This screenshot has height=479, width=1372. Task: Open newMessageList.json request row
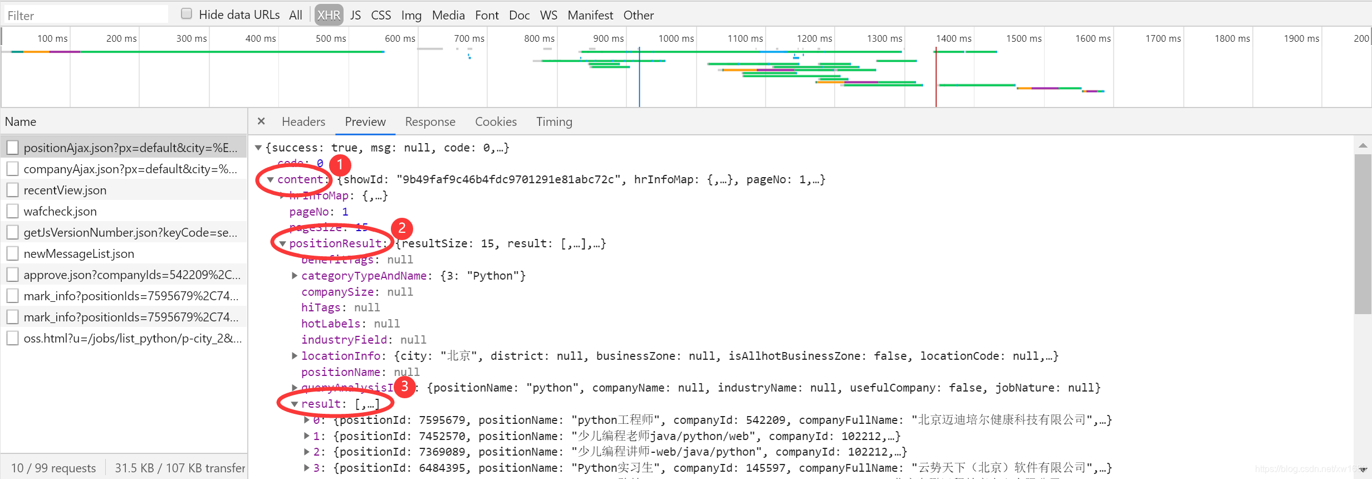pyautogui.click(x=124, y=253)
